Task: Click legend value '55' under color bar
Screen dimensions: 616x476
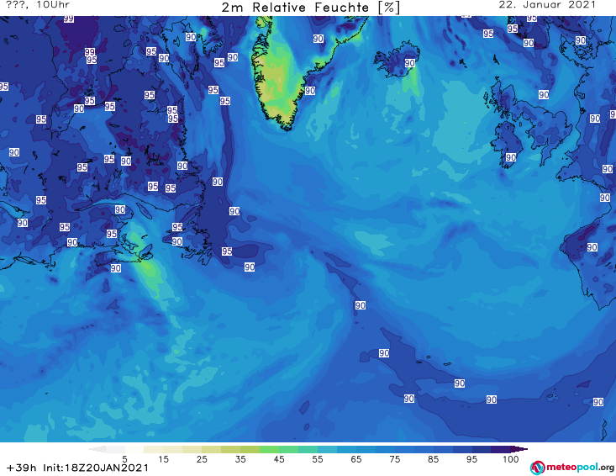Action: tap(318, 458)
